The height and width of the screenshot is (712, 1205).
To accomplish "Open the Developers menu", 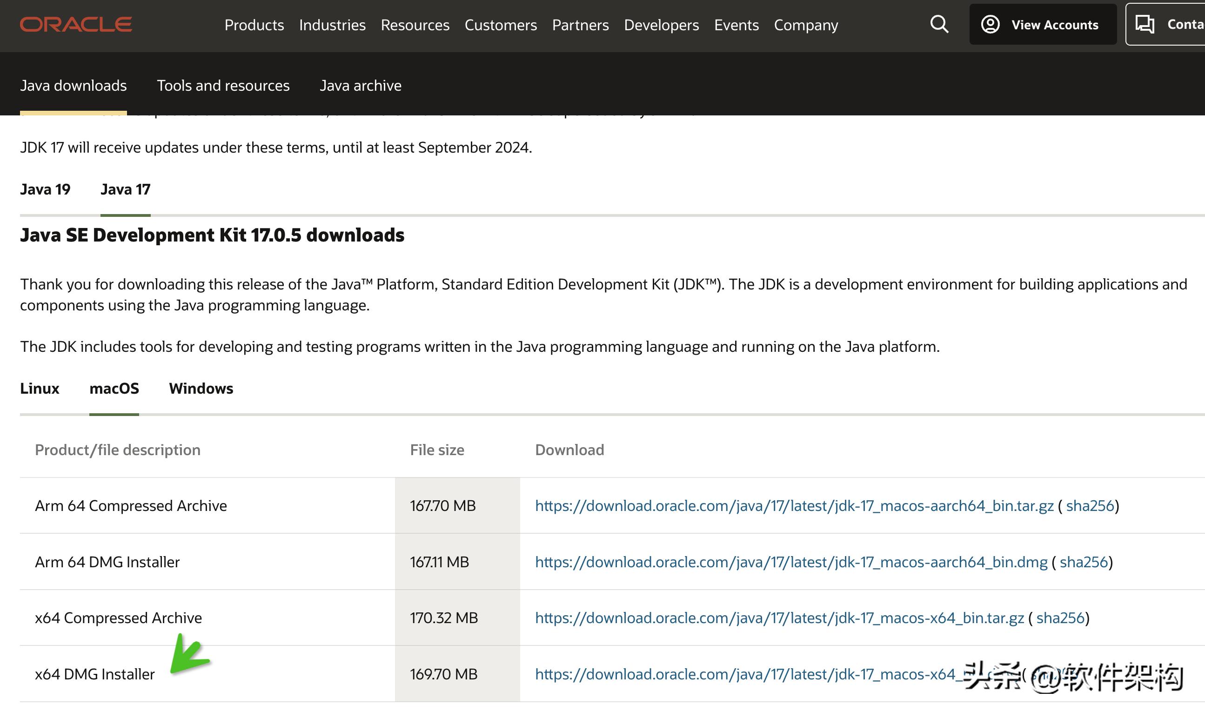I will tap(661, 25).
